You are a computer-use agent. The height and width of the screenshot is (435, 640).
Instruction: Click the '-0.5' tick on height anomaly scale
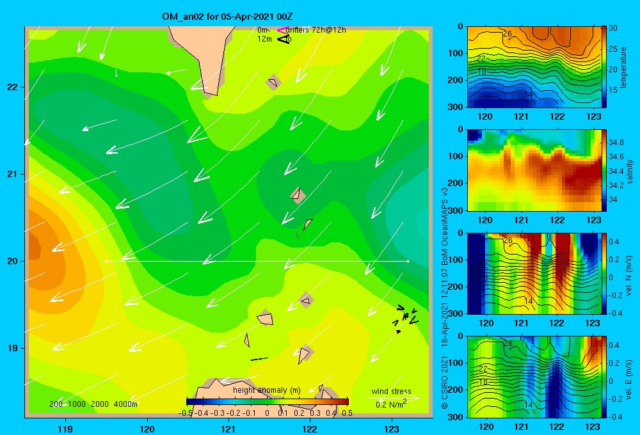[x=186, y=413]
